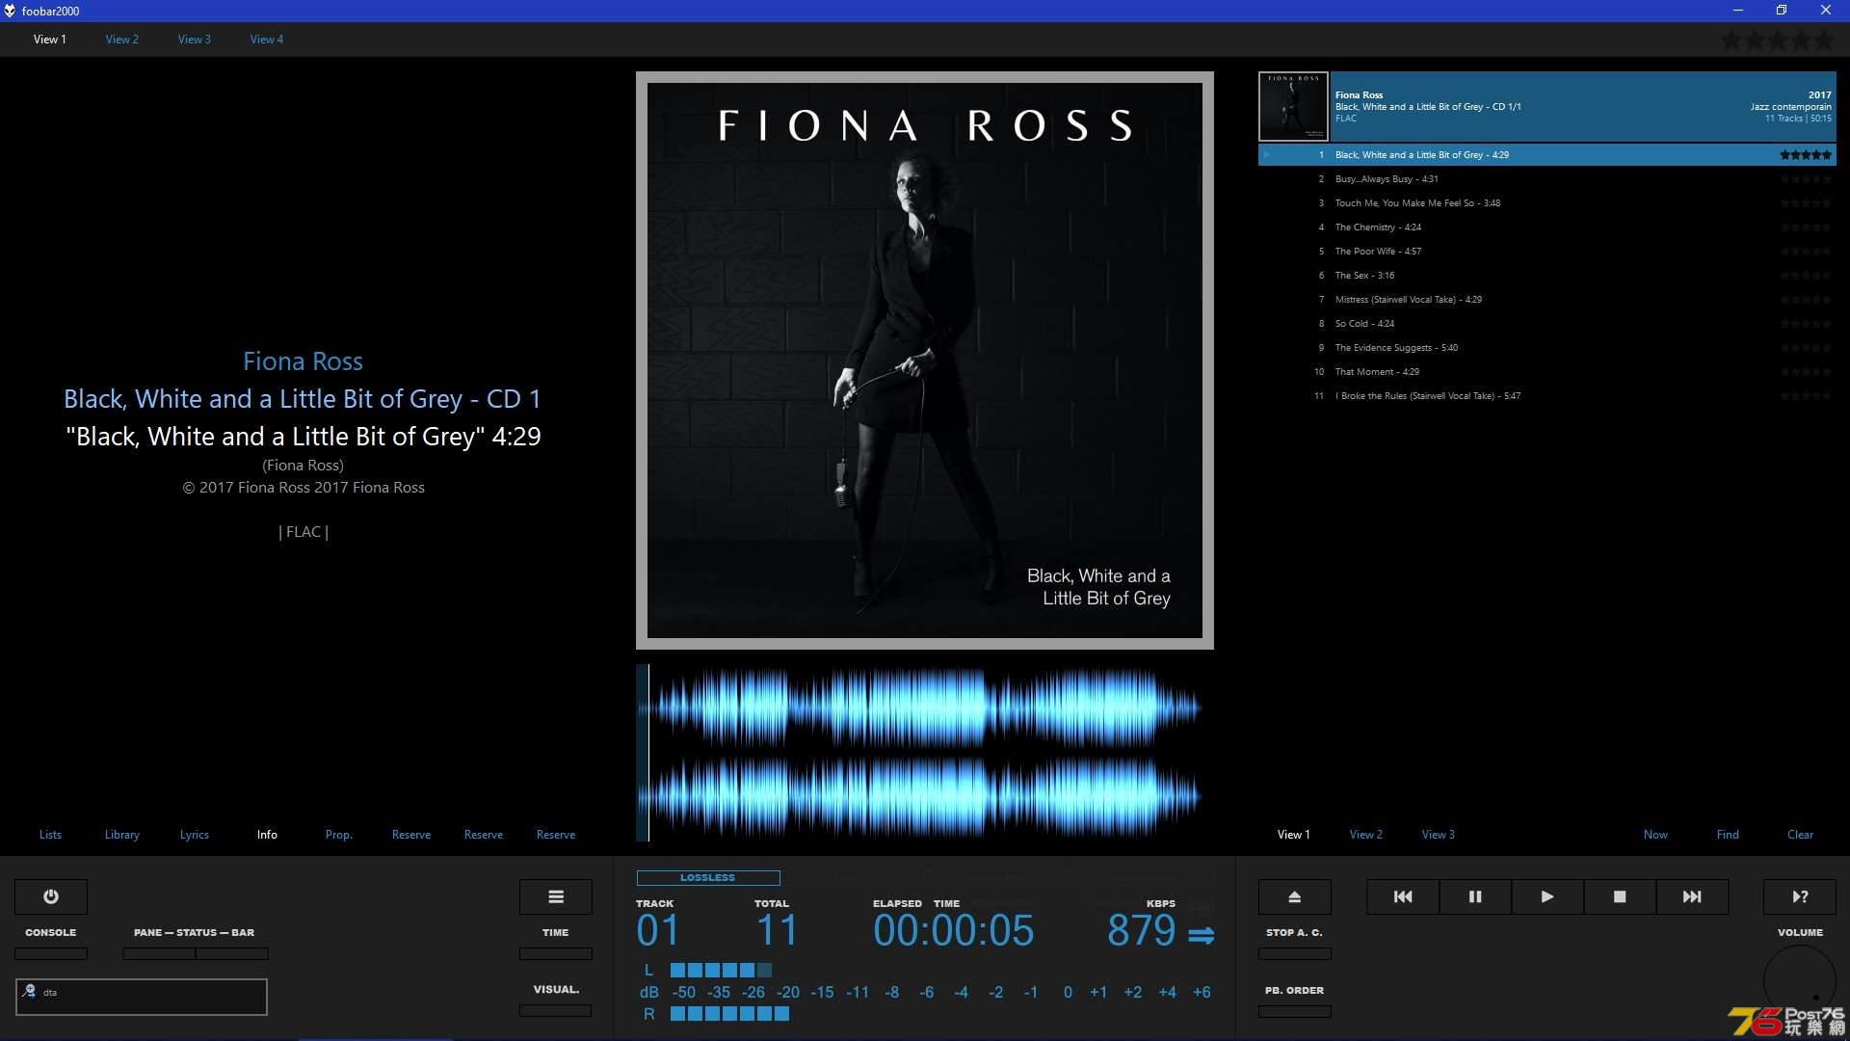The width and height of the screenshot is (1850, 1041).
Task: Switch to View 4 in top tab bar
Action: pyautogui.click(x=267, y=40)
